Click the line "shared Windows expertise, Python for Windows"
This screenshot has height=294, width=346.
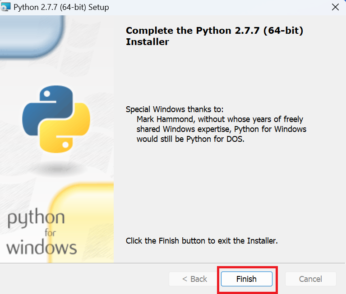pos(221,129)
